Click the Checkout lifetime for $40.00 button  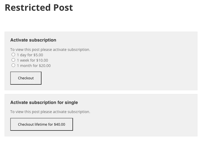[x=41, y=124]
